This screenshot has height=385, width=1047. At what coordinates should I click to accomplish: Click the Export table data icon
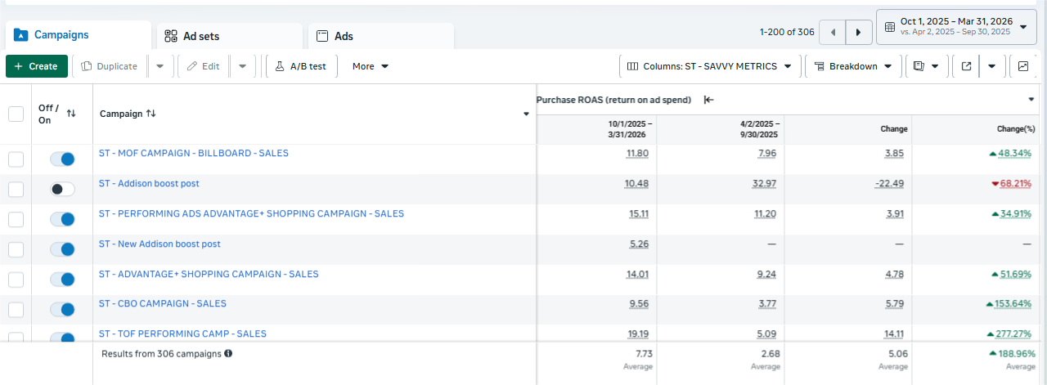coord(966,66)
